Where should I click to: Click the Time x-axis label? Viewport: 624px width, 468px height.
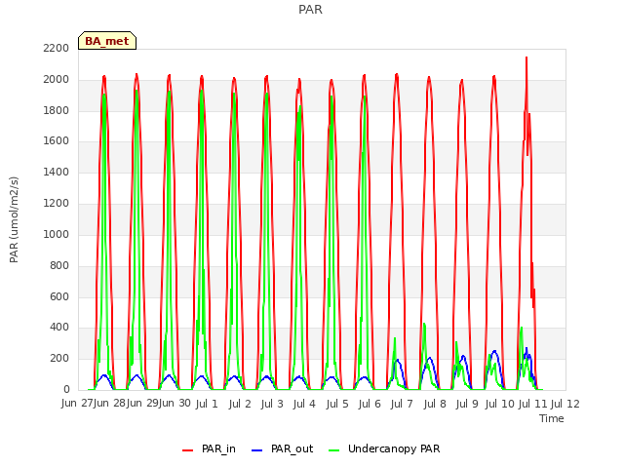(552, 418)
